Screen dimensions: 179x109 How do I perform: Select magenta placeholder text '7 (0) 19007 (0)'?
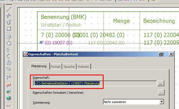(x=56, y=43)
